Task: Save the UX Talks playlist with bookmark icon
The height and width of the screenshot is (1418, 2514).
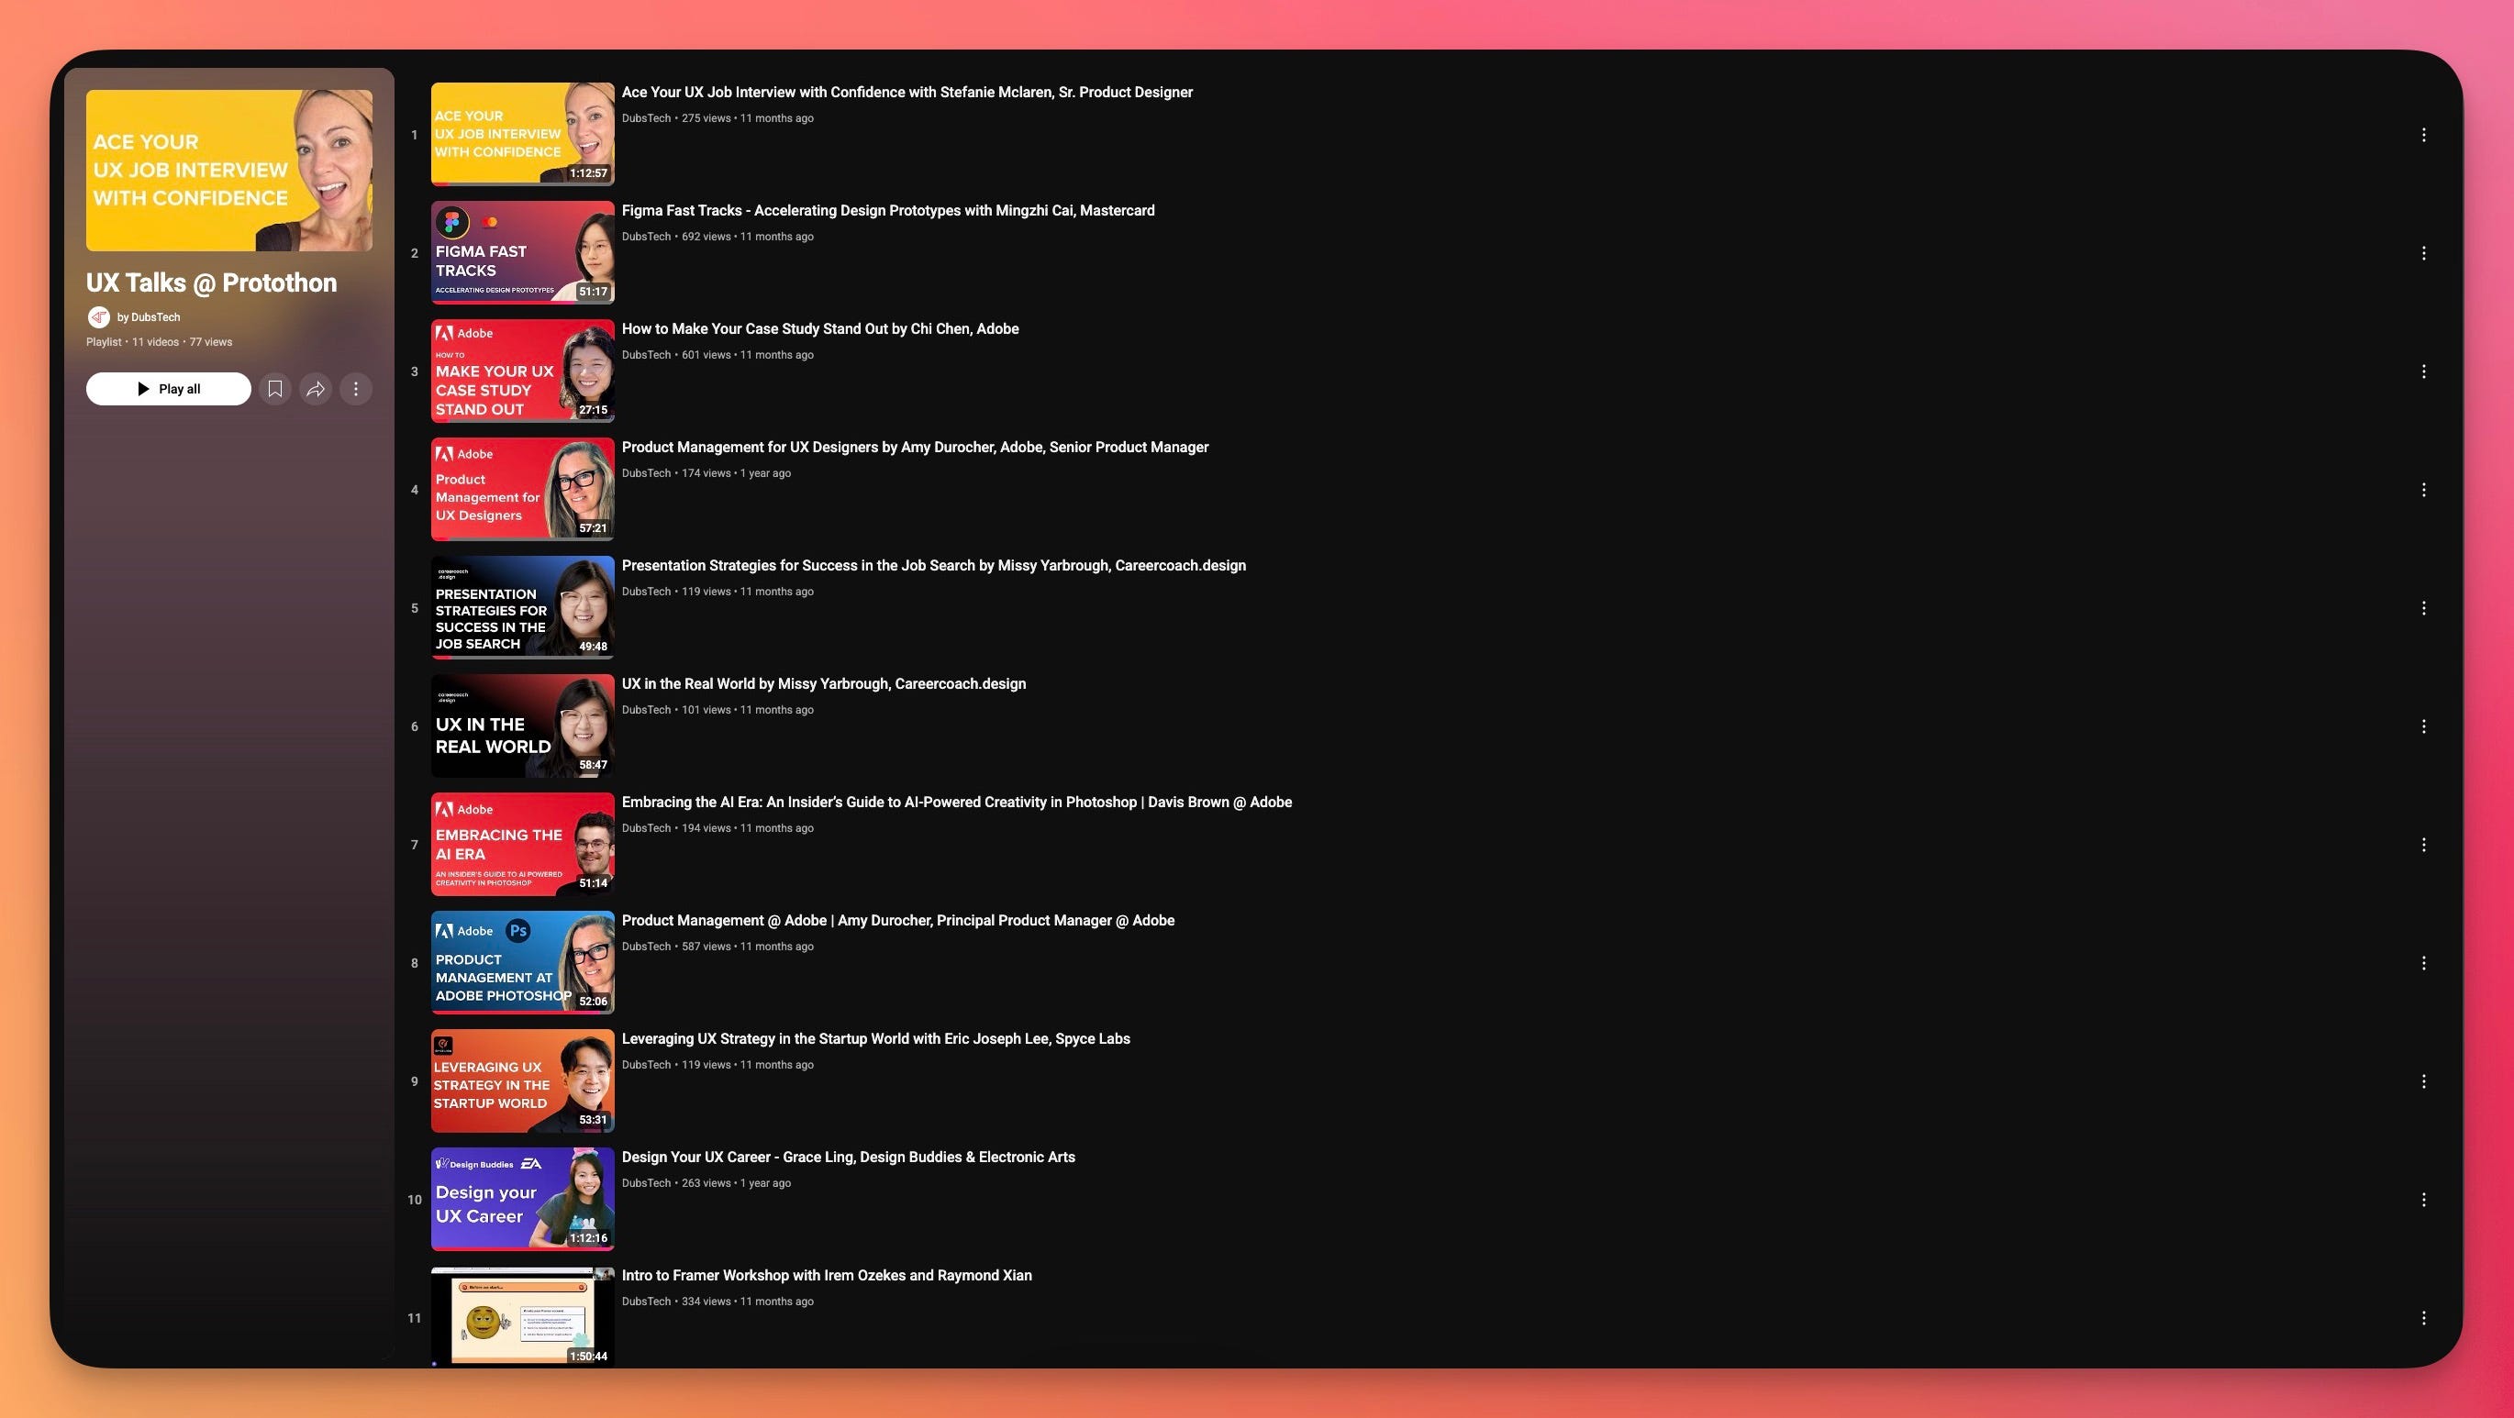Action: [275, 390]
